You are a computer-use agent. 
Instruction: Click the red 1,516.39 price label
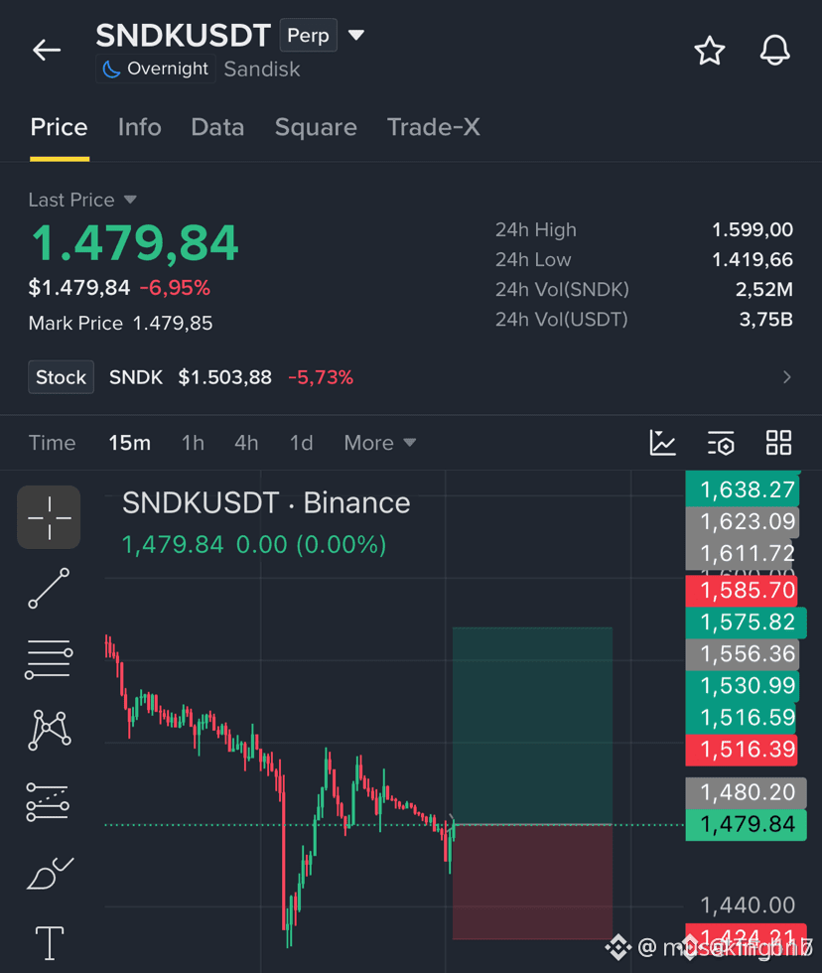coord(742,750)
